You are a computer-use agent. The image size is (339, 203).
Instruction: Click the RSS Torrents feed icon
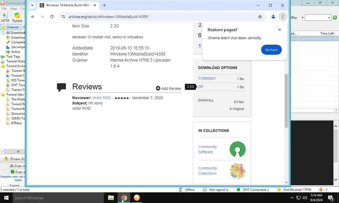(x=8, y=80)
